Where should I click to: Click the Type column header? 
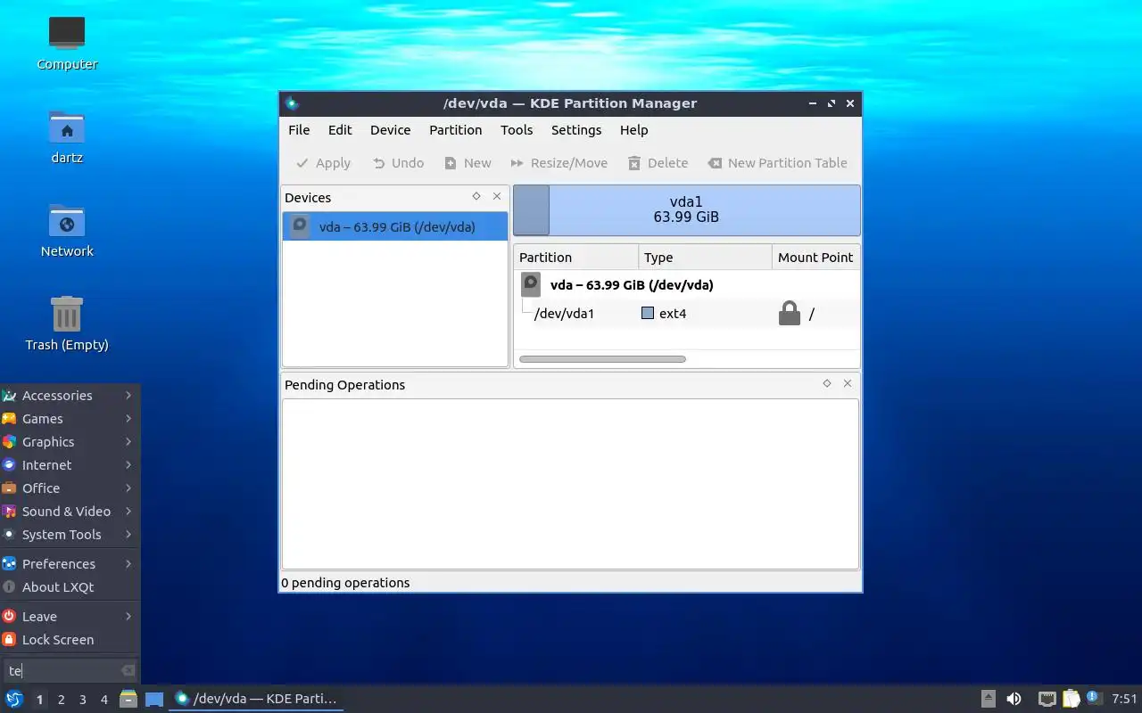tap(705, 258)
